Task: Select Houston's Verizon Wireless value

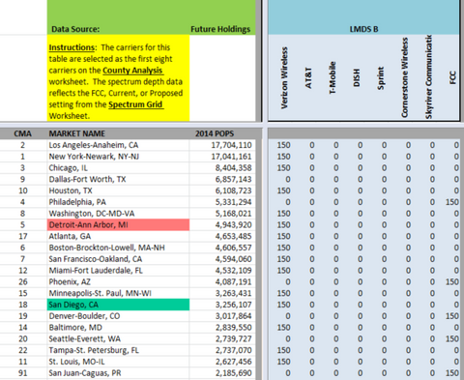Action: 284,190
